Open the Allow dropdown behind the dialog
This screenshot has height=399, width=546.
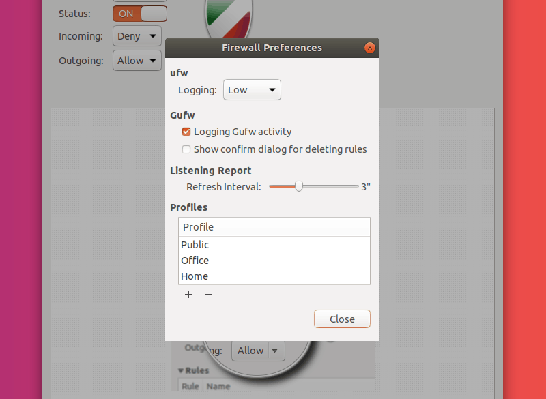pos(257,350)
